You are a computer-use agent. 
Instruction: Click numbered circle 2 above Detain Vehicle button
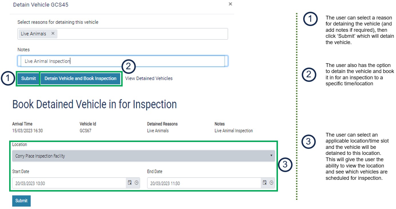129,66
